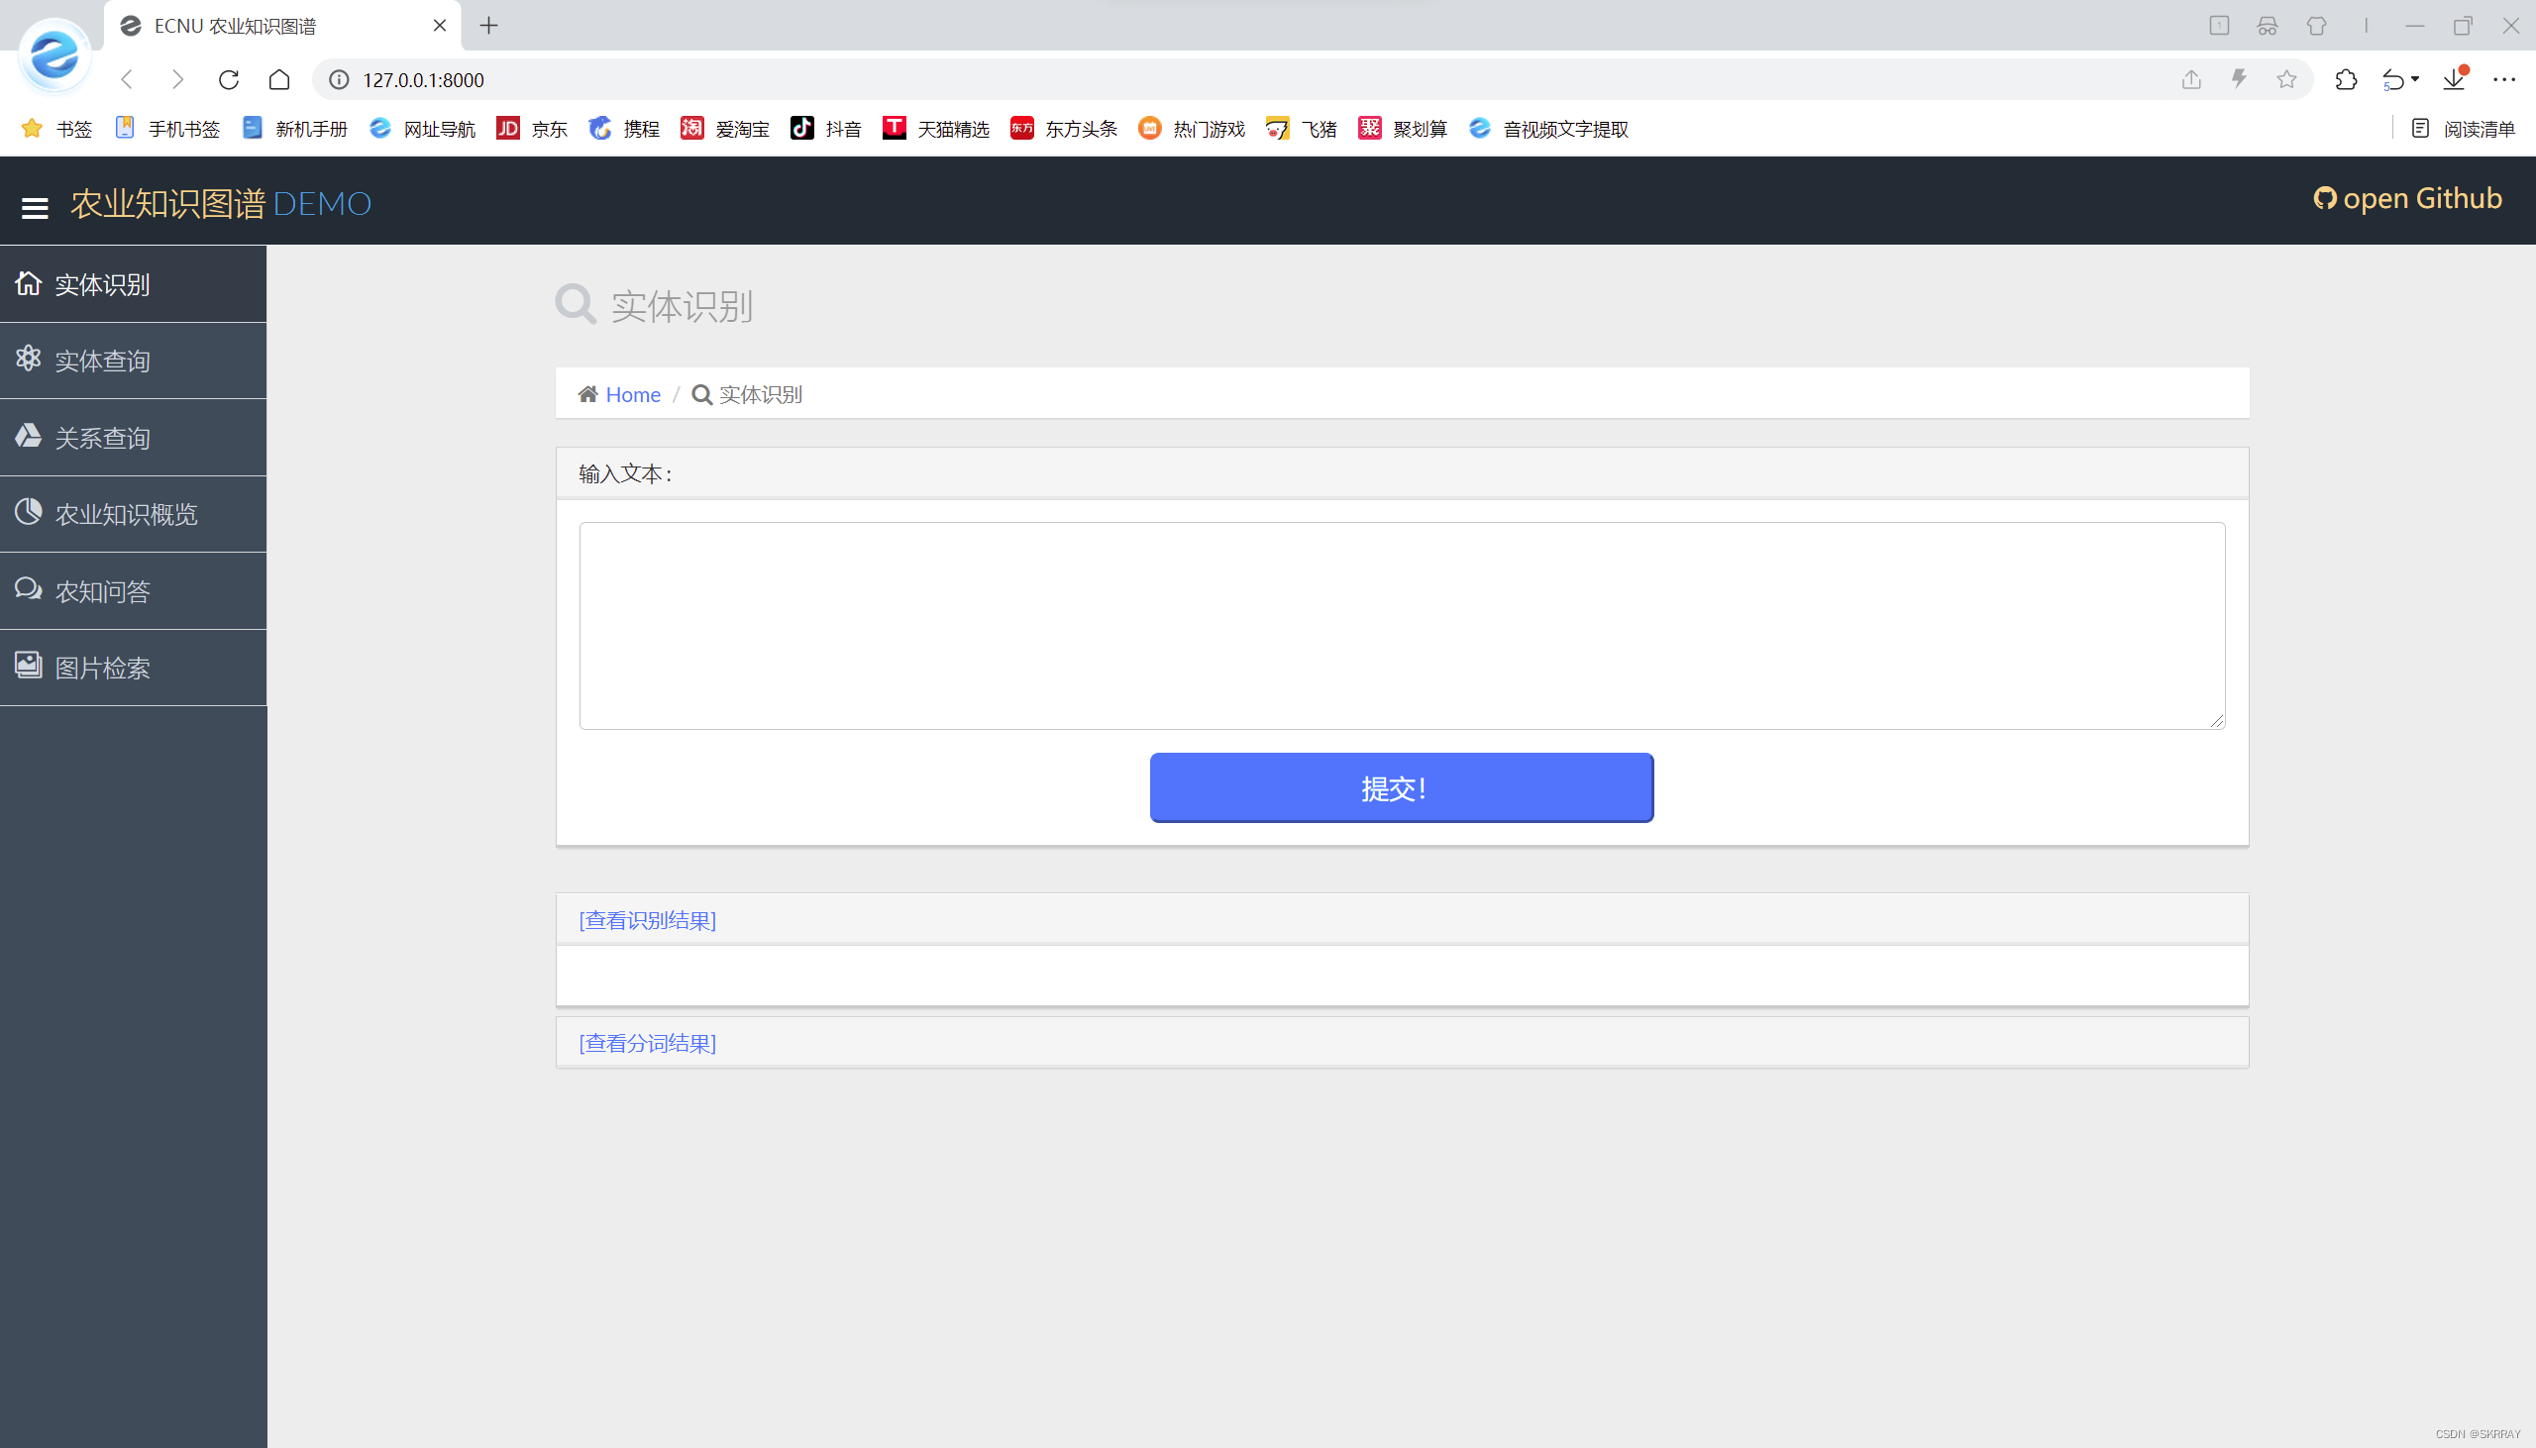Expand the 查看分词结果 section
The height and width of the screenshot is (1448, 2536).
[648, 1043]
